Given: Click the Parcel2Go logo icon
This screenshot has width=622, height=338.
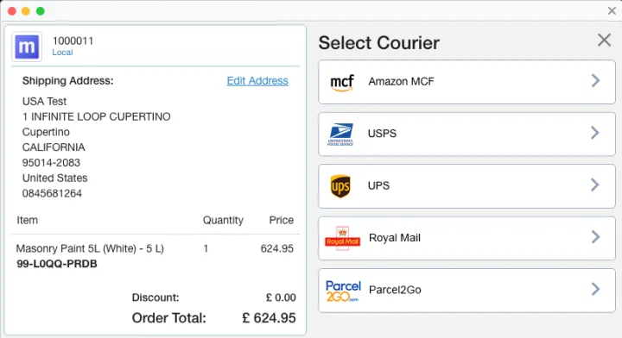Looking at the screenshot, I should [x=343, y=291].
